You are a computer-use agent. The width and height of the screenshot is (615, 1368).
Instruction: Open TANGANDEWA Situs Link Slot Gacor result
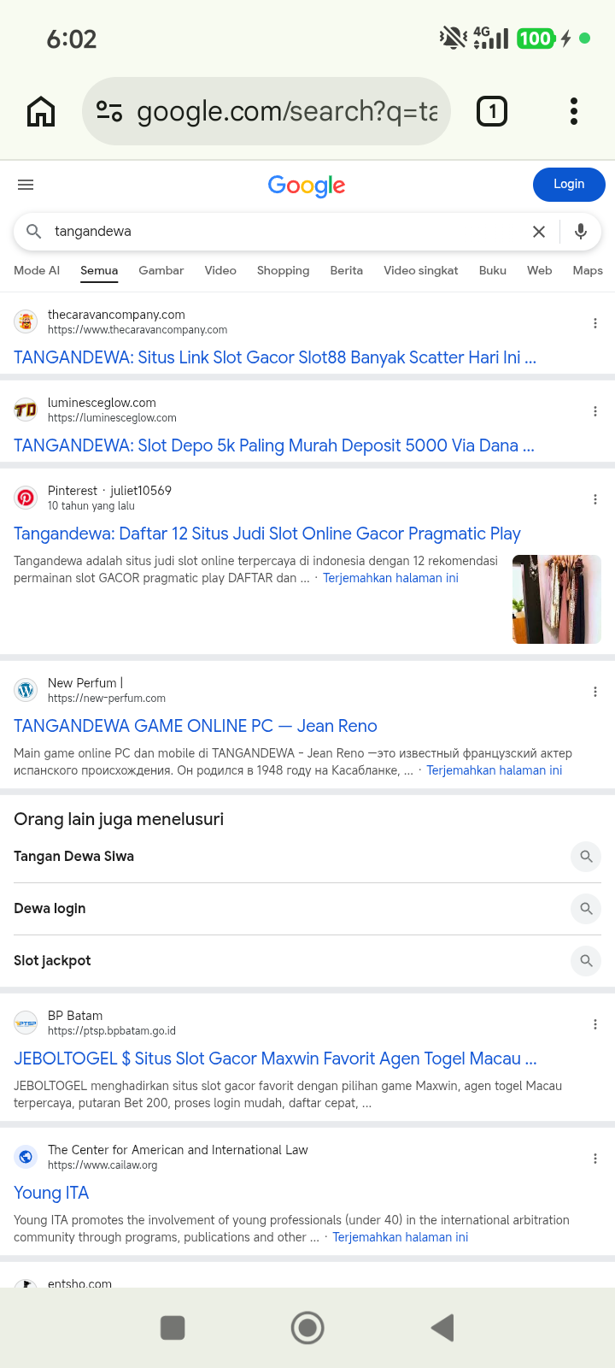tap(275, 357)
